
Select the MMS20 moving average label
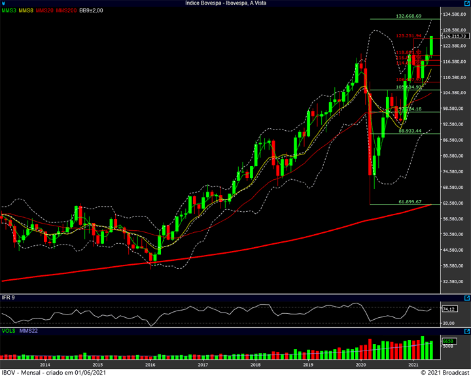pos(44,10)
